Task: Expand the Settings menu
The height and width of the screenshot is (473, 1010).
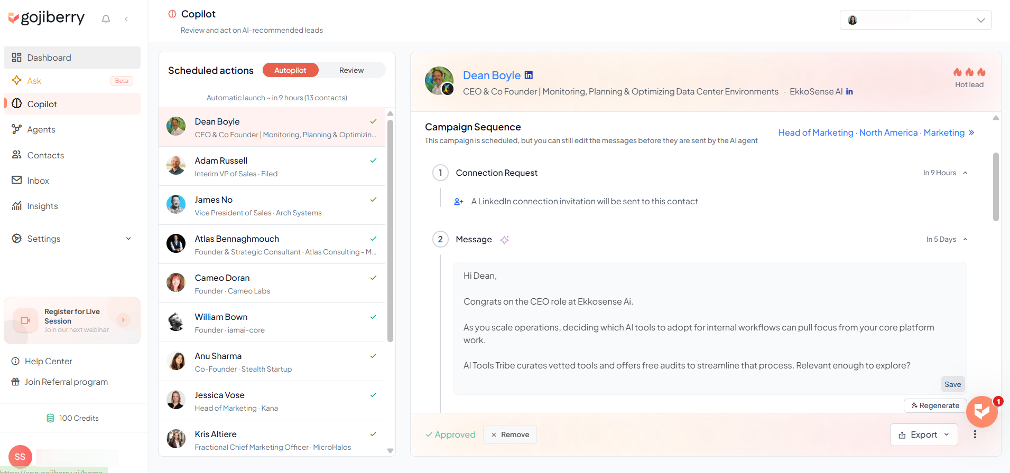Action: pyautogui.click(x=72, y=239)
